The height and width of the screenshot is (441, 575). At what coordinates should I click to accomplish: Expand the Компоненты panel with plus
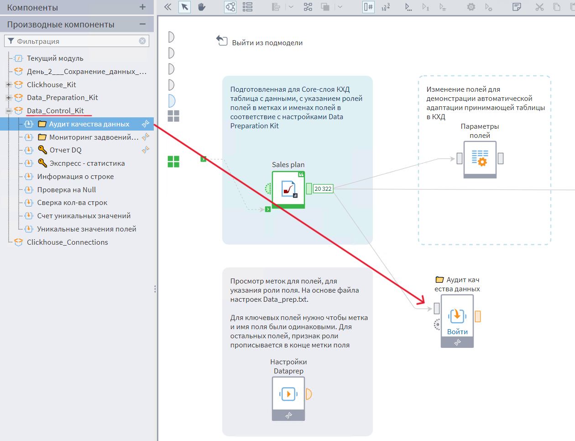(x=142, y=7)
